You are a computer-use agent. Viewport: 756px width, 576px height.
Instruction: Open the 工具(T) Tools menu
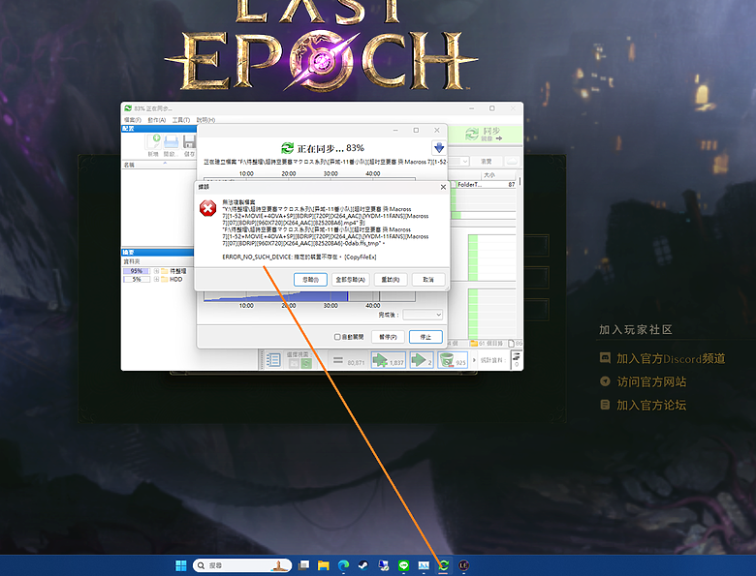point(181,120)
